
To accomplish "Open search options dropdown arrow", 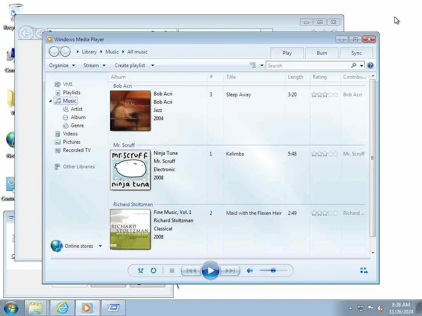I will [361, 65].
